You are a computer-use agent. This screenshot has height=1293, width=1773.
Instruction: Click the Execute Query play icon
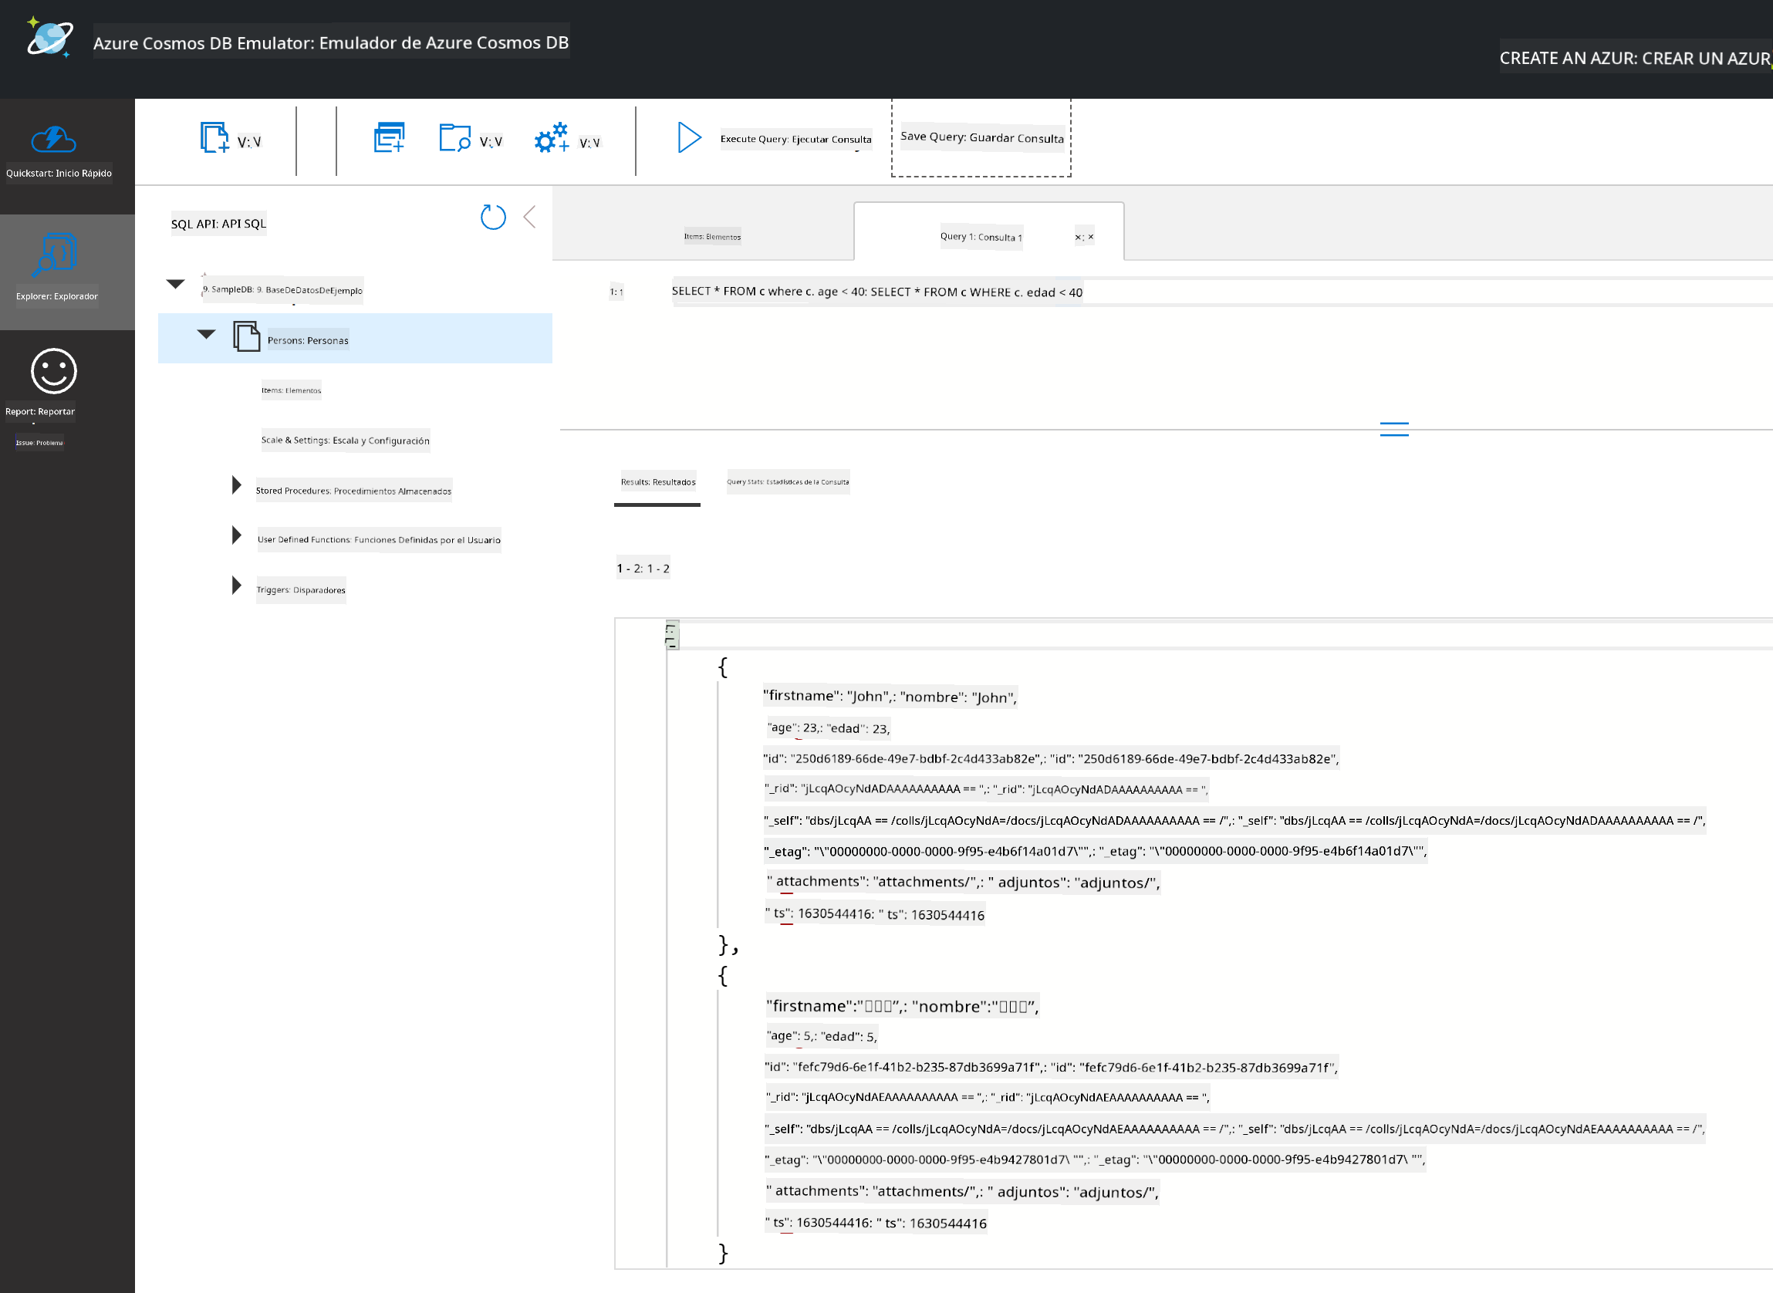point(689,138)
